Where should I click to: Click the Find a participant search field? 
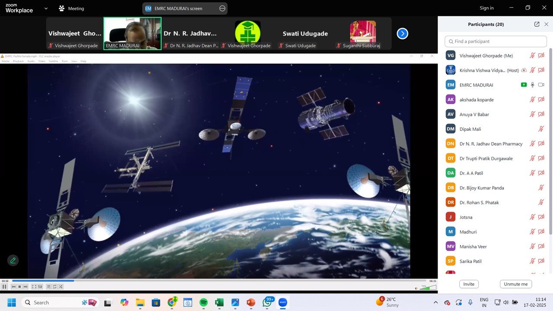(x=496, y=41)
